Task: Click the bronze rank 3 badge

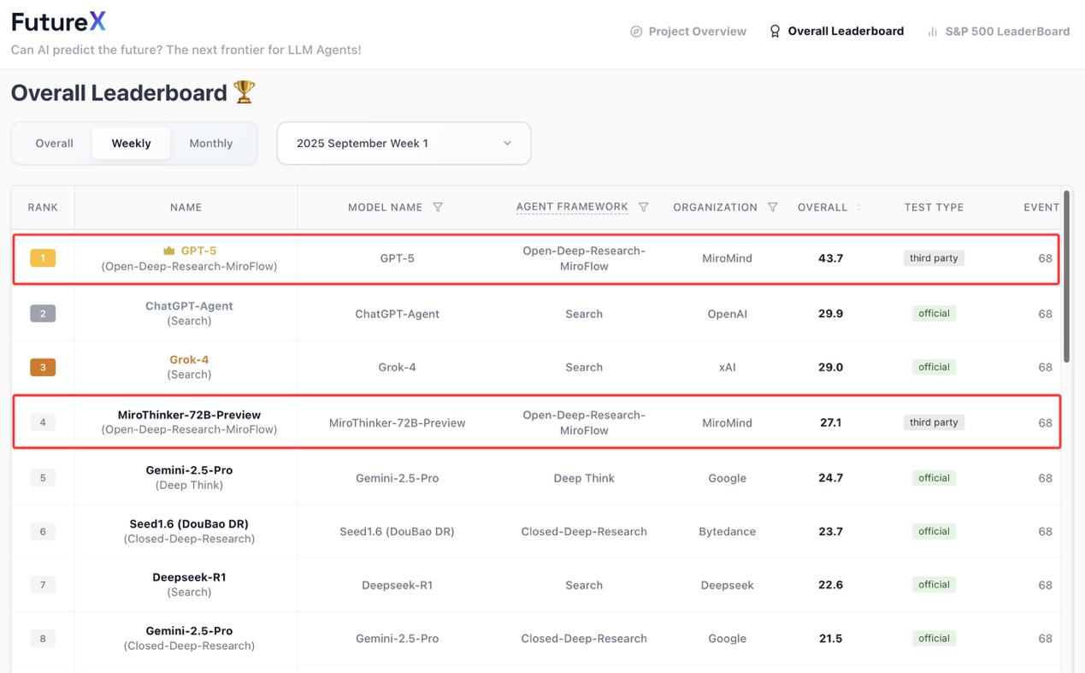Action: click(x=43, y=367)
